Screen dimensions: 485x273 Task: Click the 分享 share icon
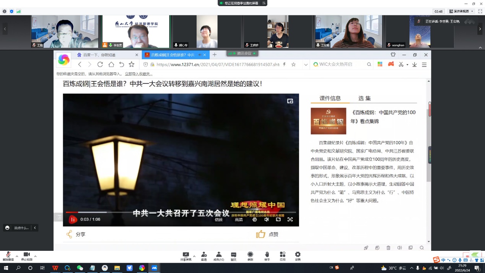[x=69, y=234]
